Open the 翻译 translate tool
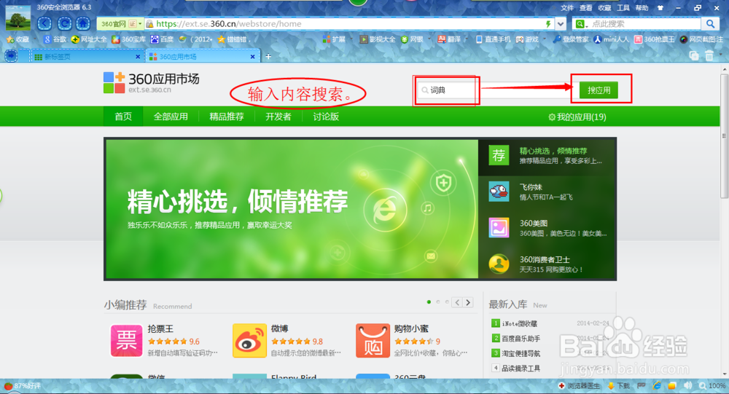Image resolution: width=729 pixels, height=394 pixels. [448, 39]
